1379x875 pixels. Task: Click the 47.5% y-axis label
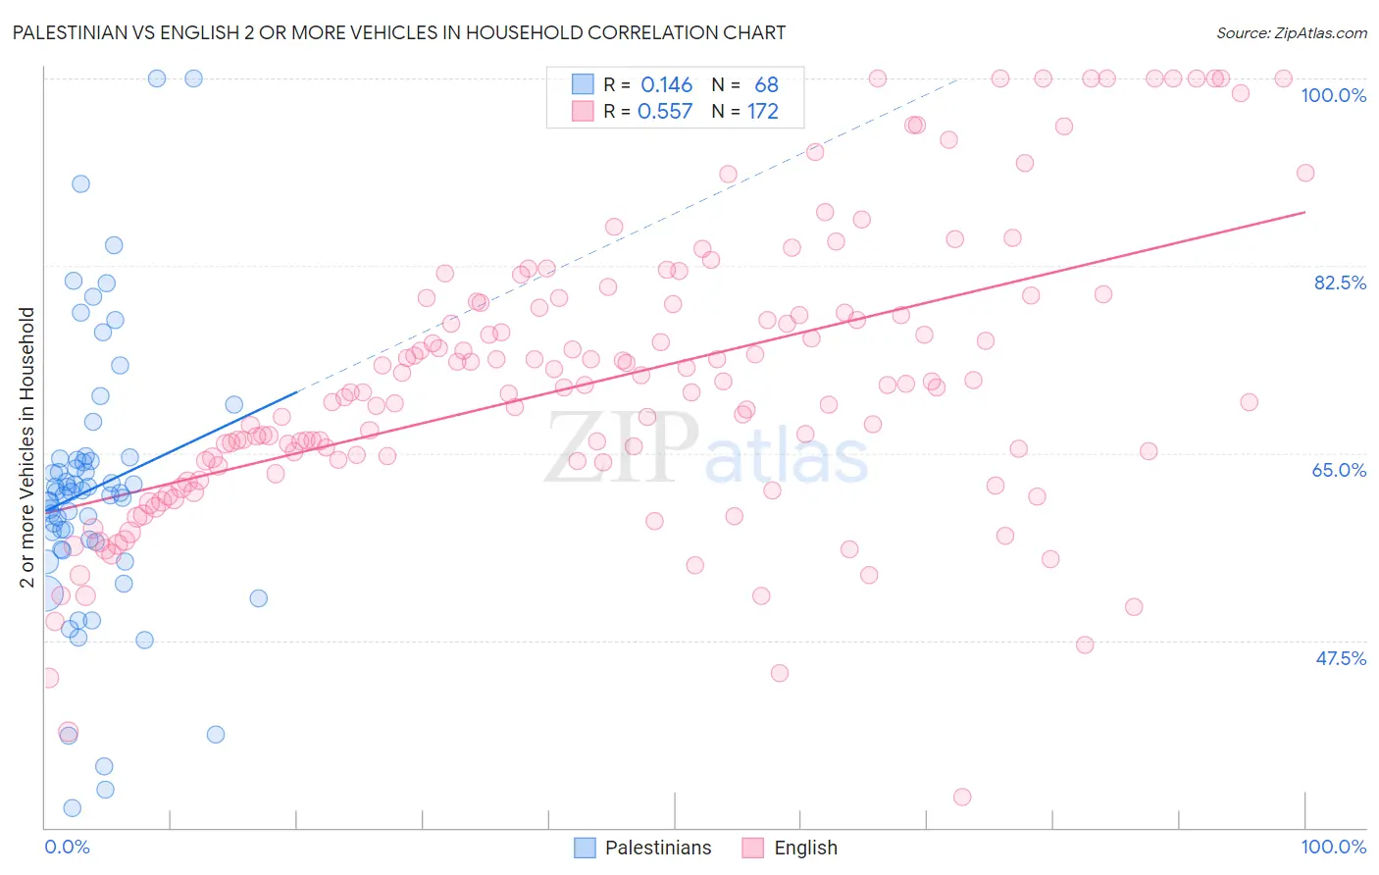1341,658
